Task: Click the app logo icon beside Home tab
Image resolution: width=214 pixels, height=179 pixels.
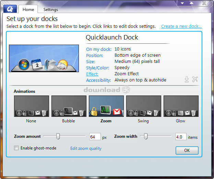Action: (10, 9)
